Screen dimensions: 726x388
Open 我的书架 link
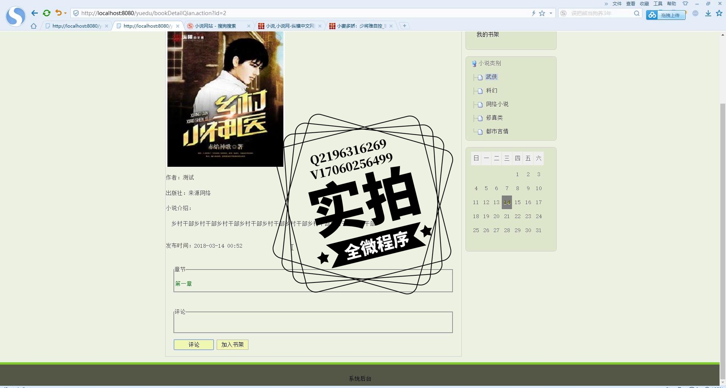click(488, 34)
